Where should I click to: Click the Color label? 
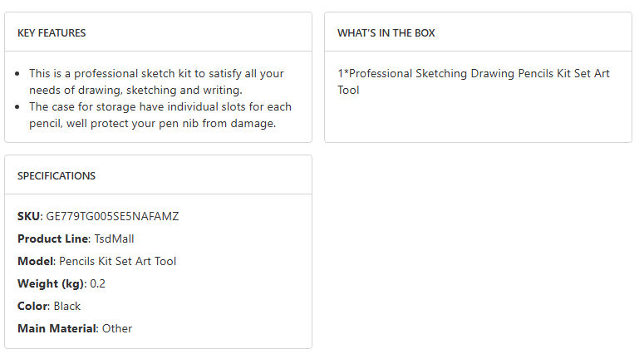pyautogui.click(x=32, y=306)
